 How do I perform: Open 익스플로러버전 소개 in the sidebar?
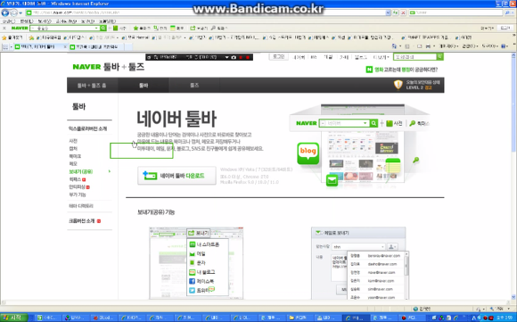tap(87, 128)
